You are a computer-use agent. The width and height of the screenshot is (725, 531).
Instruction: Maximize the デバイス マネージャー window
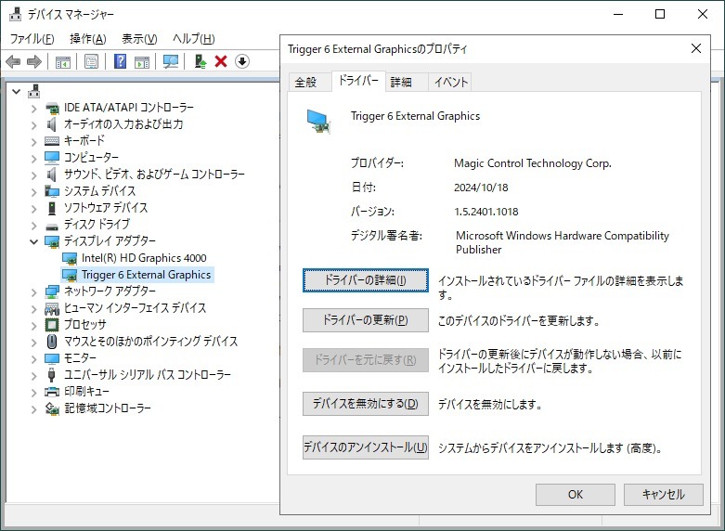(660, 14)
